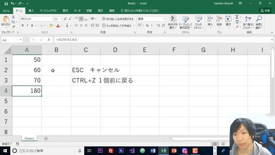
Task: Apply the red Font Color A
Action: [58, 26]
